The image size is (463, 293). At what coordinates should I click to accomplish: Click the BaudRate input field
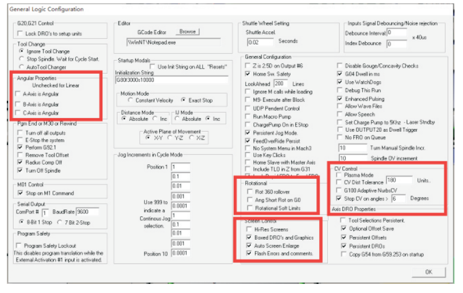point(88,212)
